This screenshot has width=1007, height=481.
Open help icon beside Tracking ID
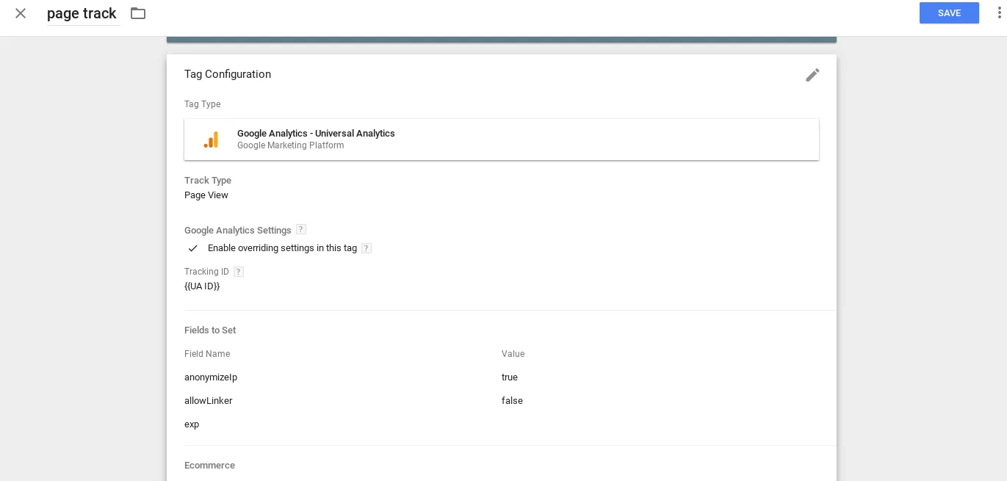point(239,272)
